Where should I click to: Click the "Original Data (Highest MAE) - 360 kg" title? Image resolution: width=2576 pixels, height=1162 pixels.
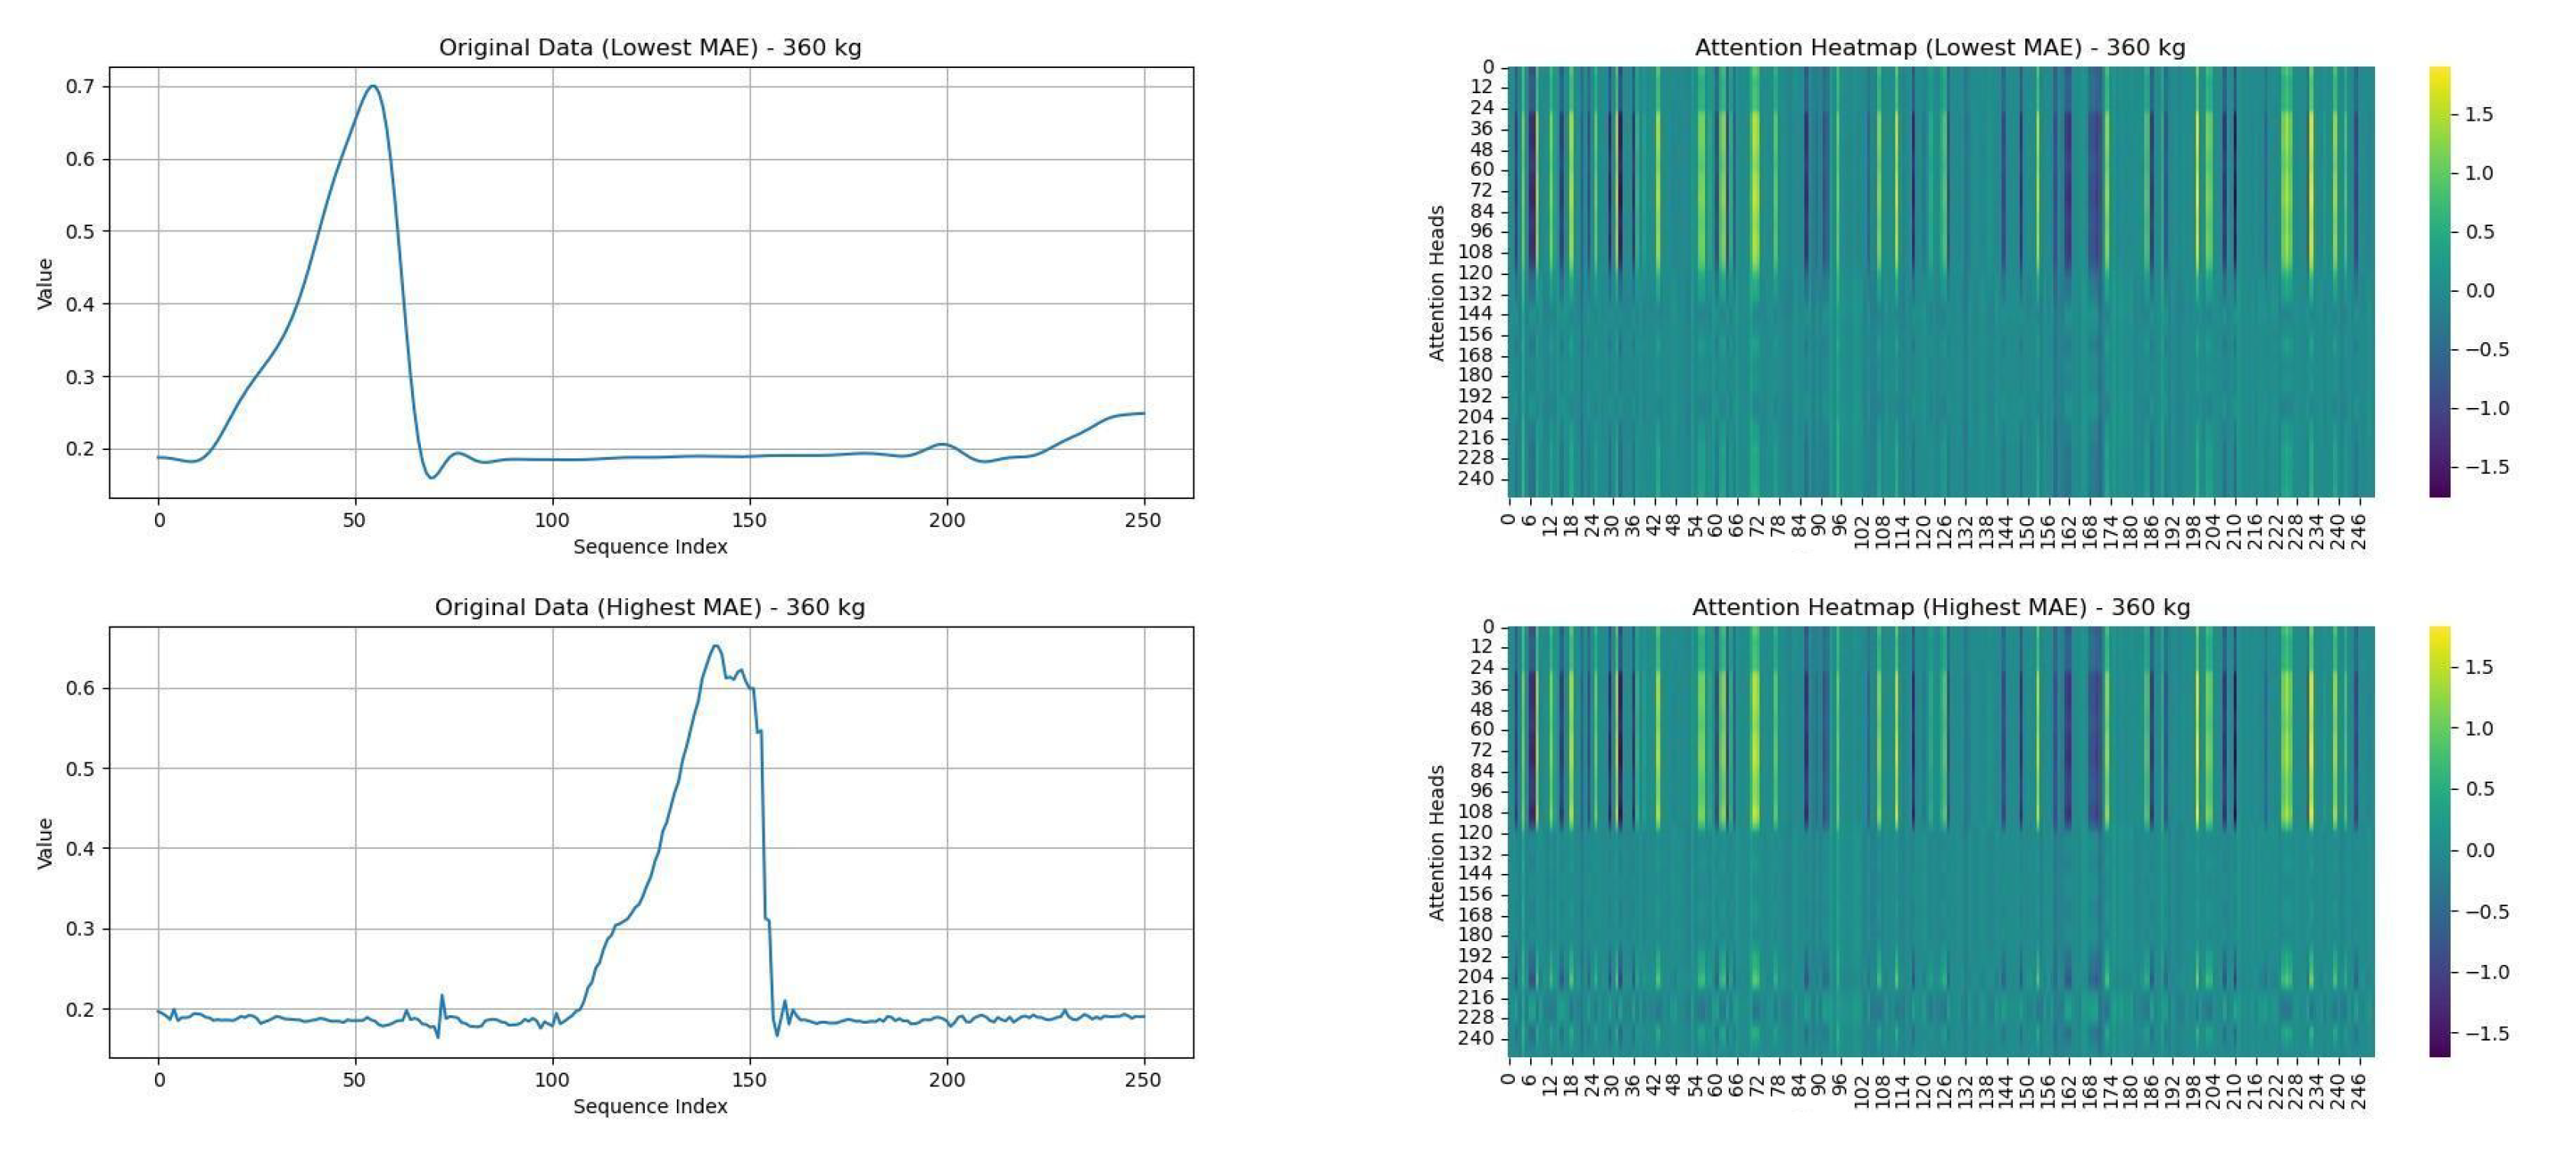pyautogui.click(x=650, y=607)
